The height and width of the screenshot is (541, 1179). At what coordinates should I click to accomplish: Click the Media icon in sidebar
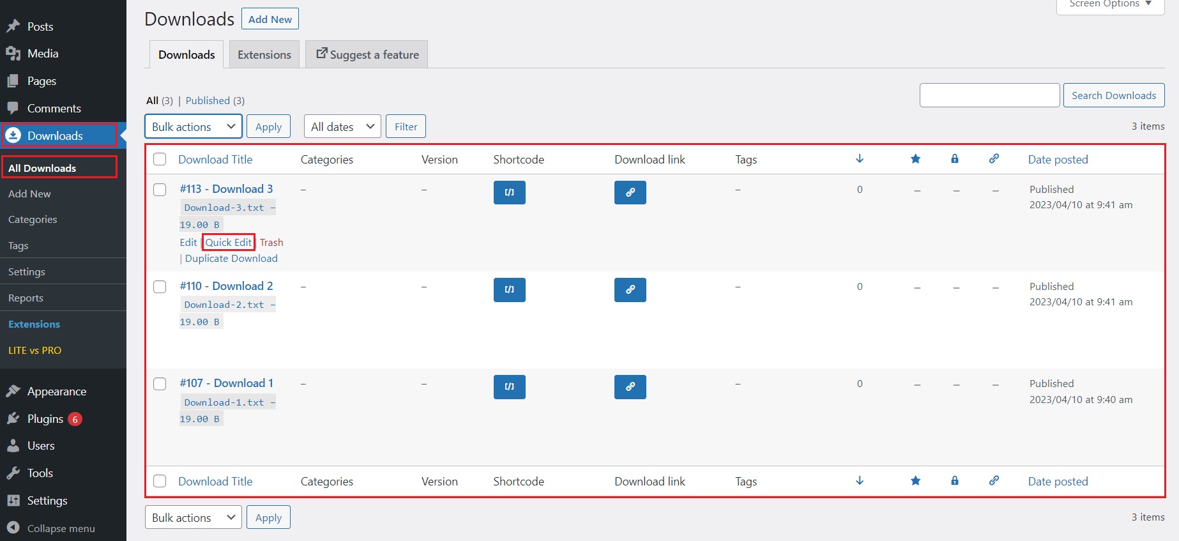coord(13,54)
